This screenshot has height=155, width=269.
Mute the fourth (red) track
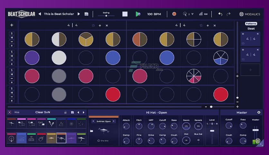point(12,93)
